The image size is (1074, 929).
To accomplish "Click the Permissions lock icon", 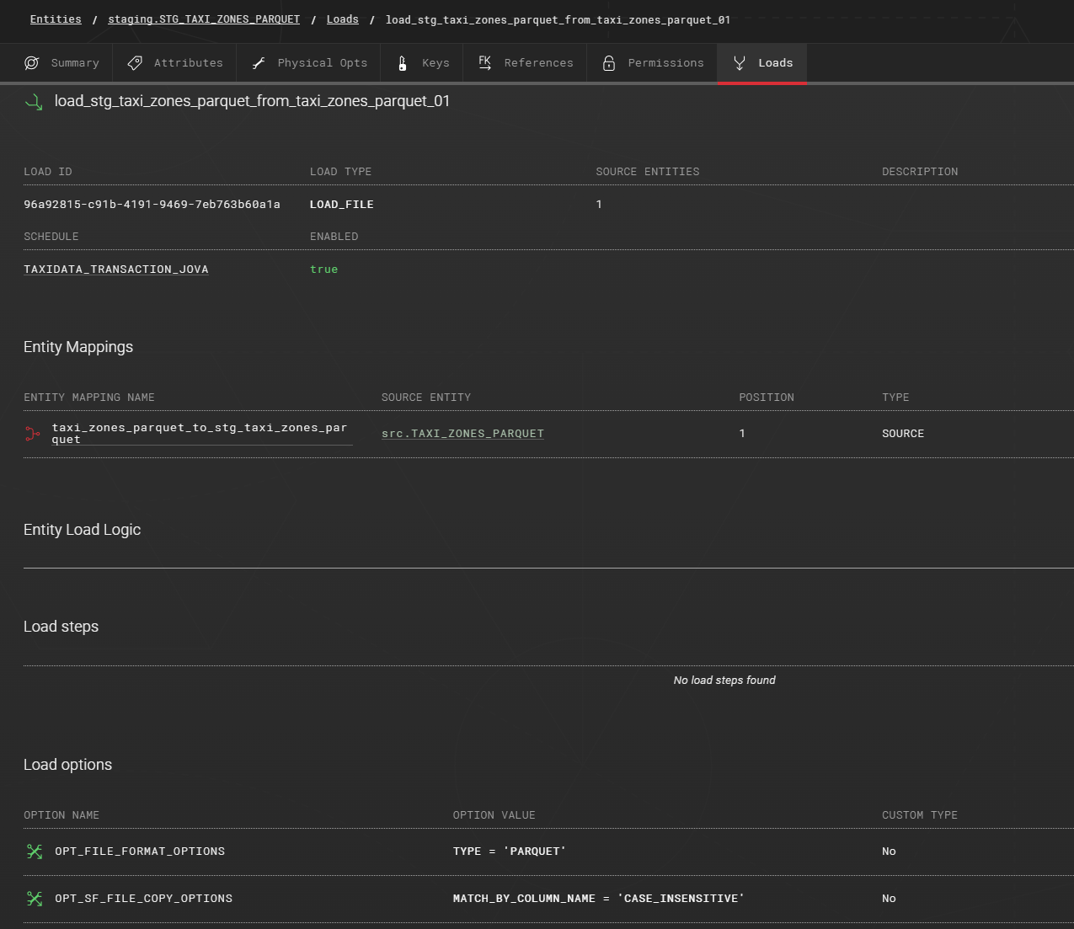I will coord(609,63).
